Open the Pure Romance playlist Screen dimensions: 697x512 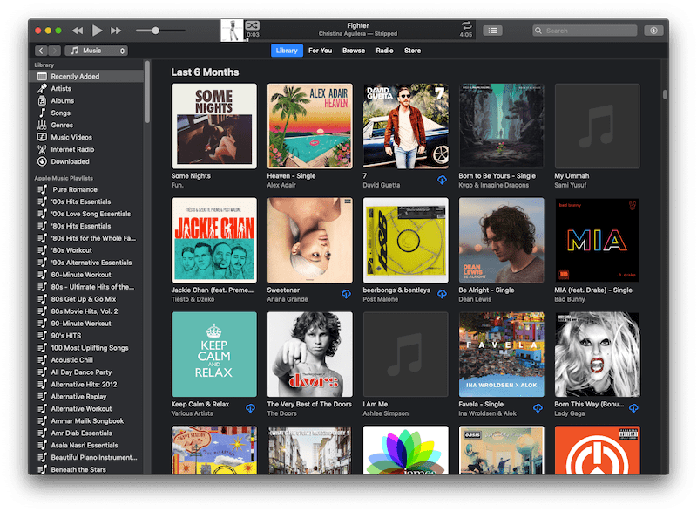[86, 189]
